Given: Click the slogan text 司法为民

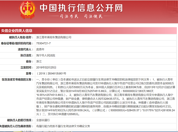Looking at the screenshot, I should [x=69, y=16].
